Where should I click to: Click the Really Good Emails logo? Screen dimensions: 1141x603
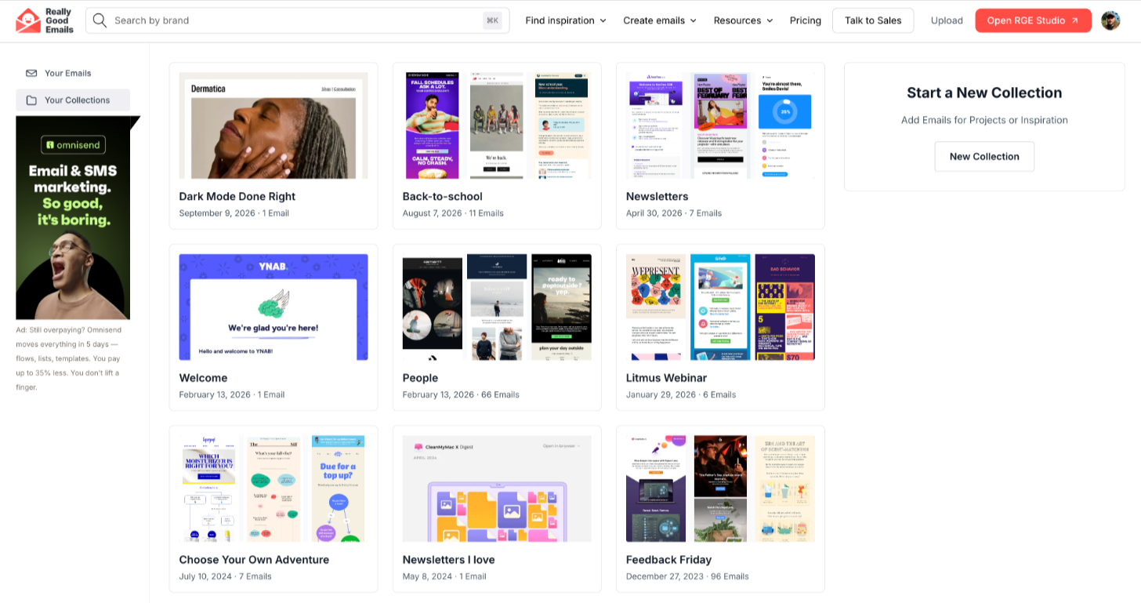[x=45, y=20]
